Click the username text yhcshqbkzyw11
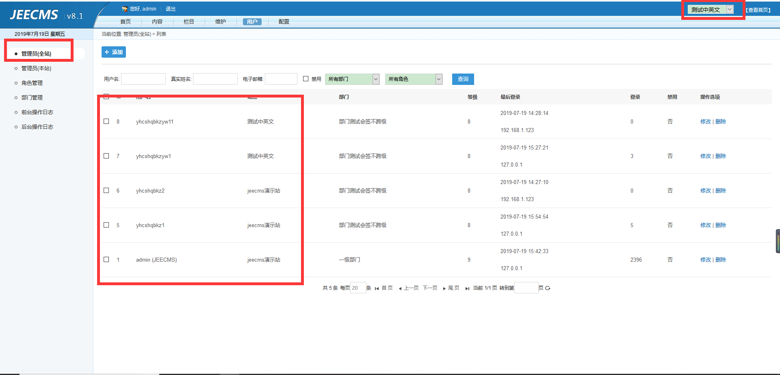This screenshot has width=780, height=375. (x=155, y=121)
